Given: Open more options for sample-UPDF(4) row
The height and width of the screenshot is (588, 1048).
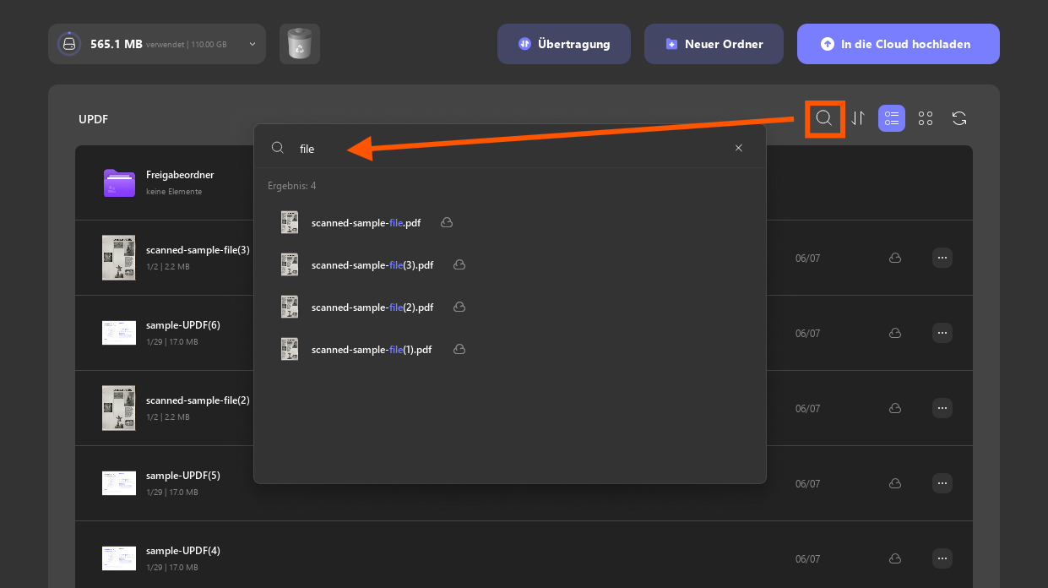Looking at the screenshot, I should 942,558.
